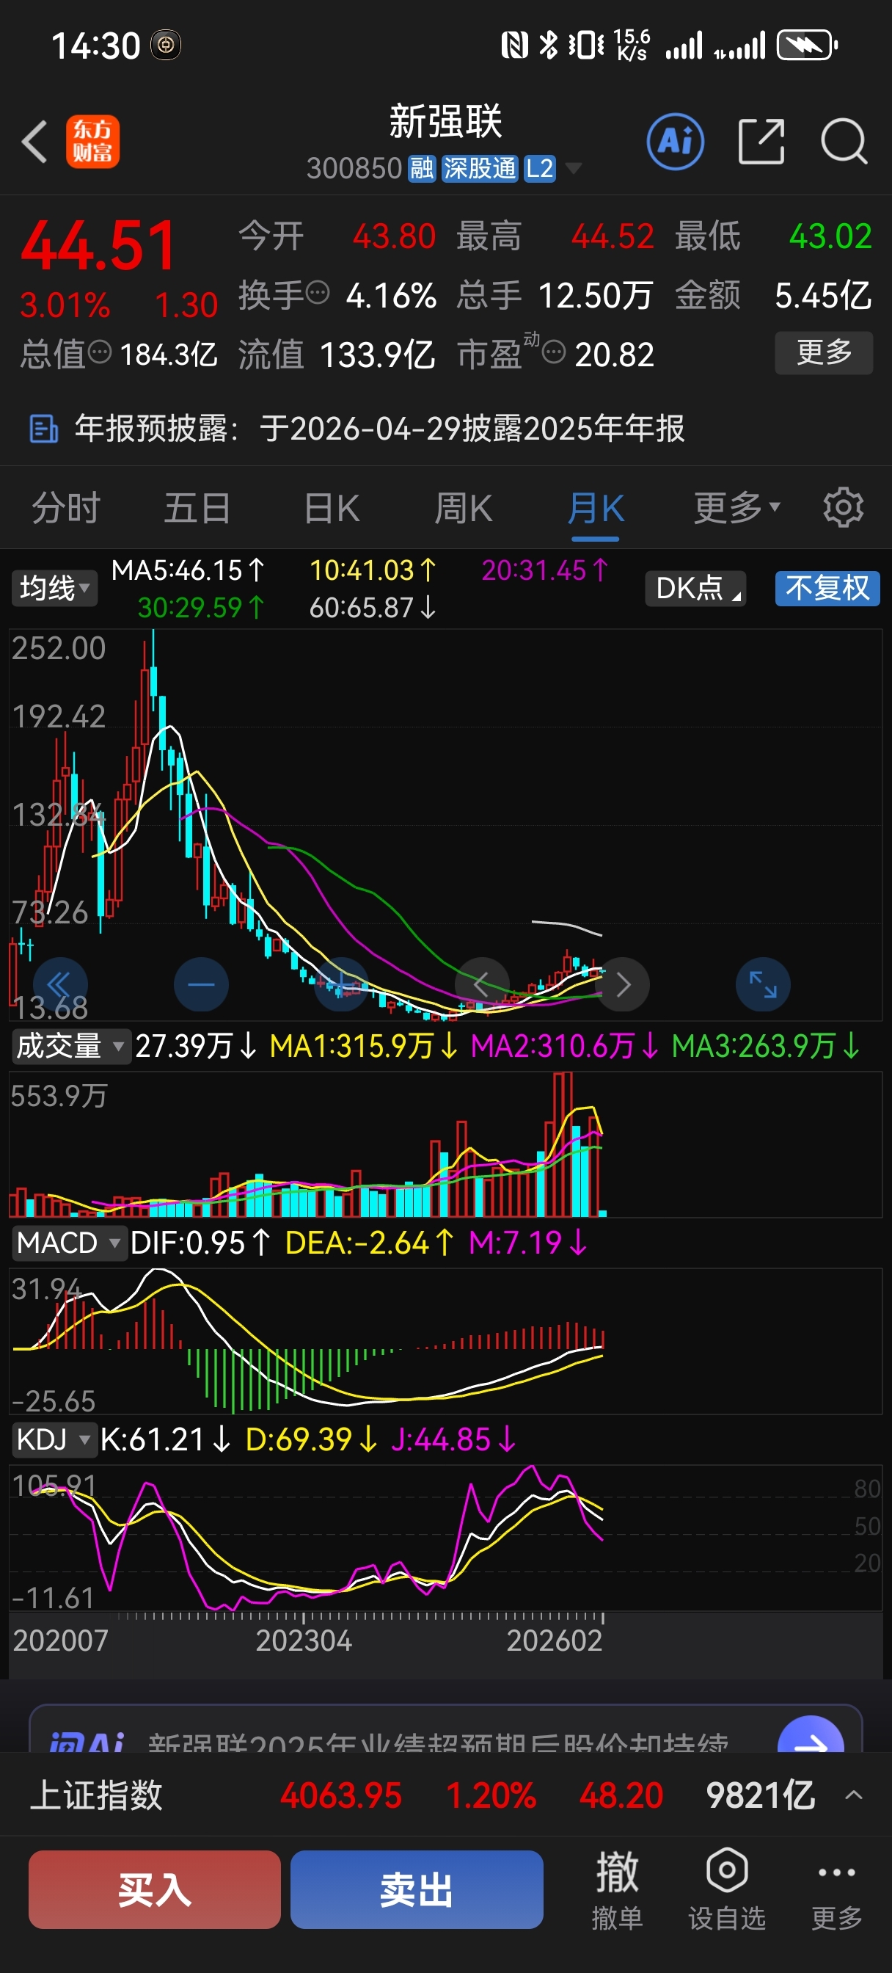Move chart left one candle
This screenshot has height=1973, width=892.
(482, 984)
